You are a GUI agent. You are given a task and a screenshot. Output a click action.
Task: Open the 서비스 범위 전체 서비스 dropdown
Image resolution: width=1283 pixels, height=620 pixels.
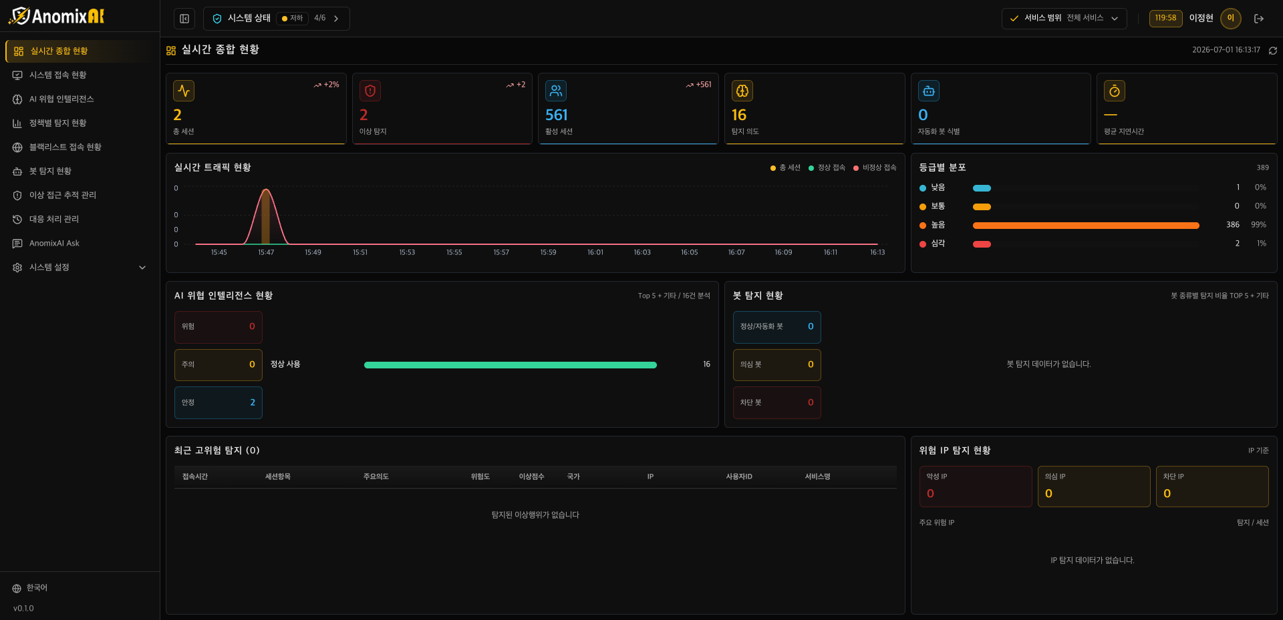(x=1064, y=19)
